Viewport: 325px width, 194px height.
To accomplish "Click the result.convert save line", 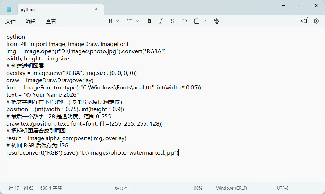I will [92, 153].
